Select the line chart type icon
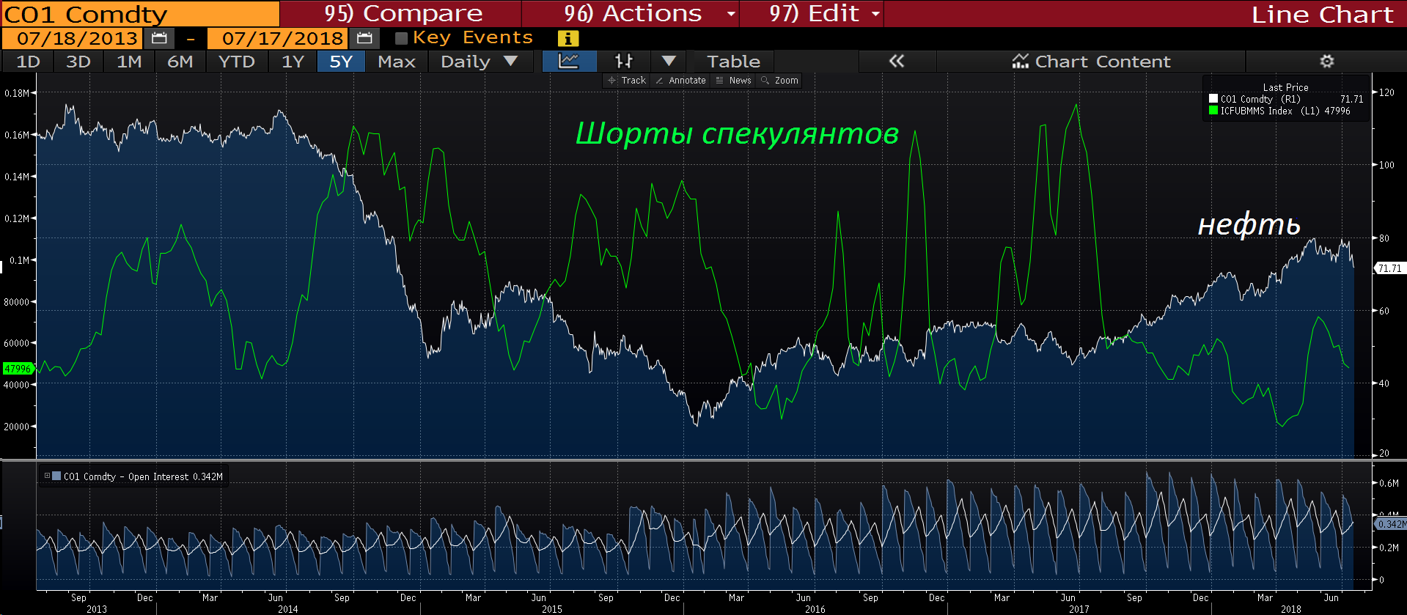 point(569,62)
